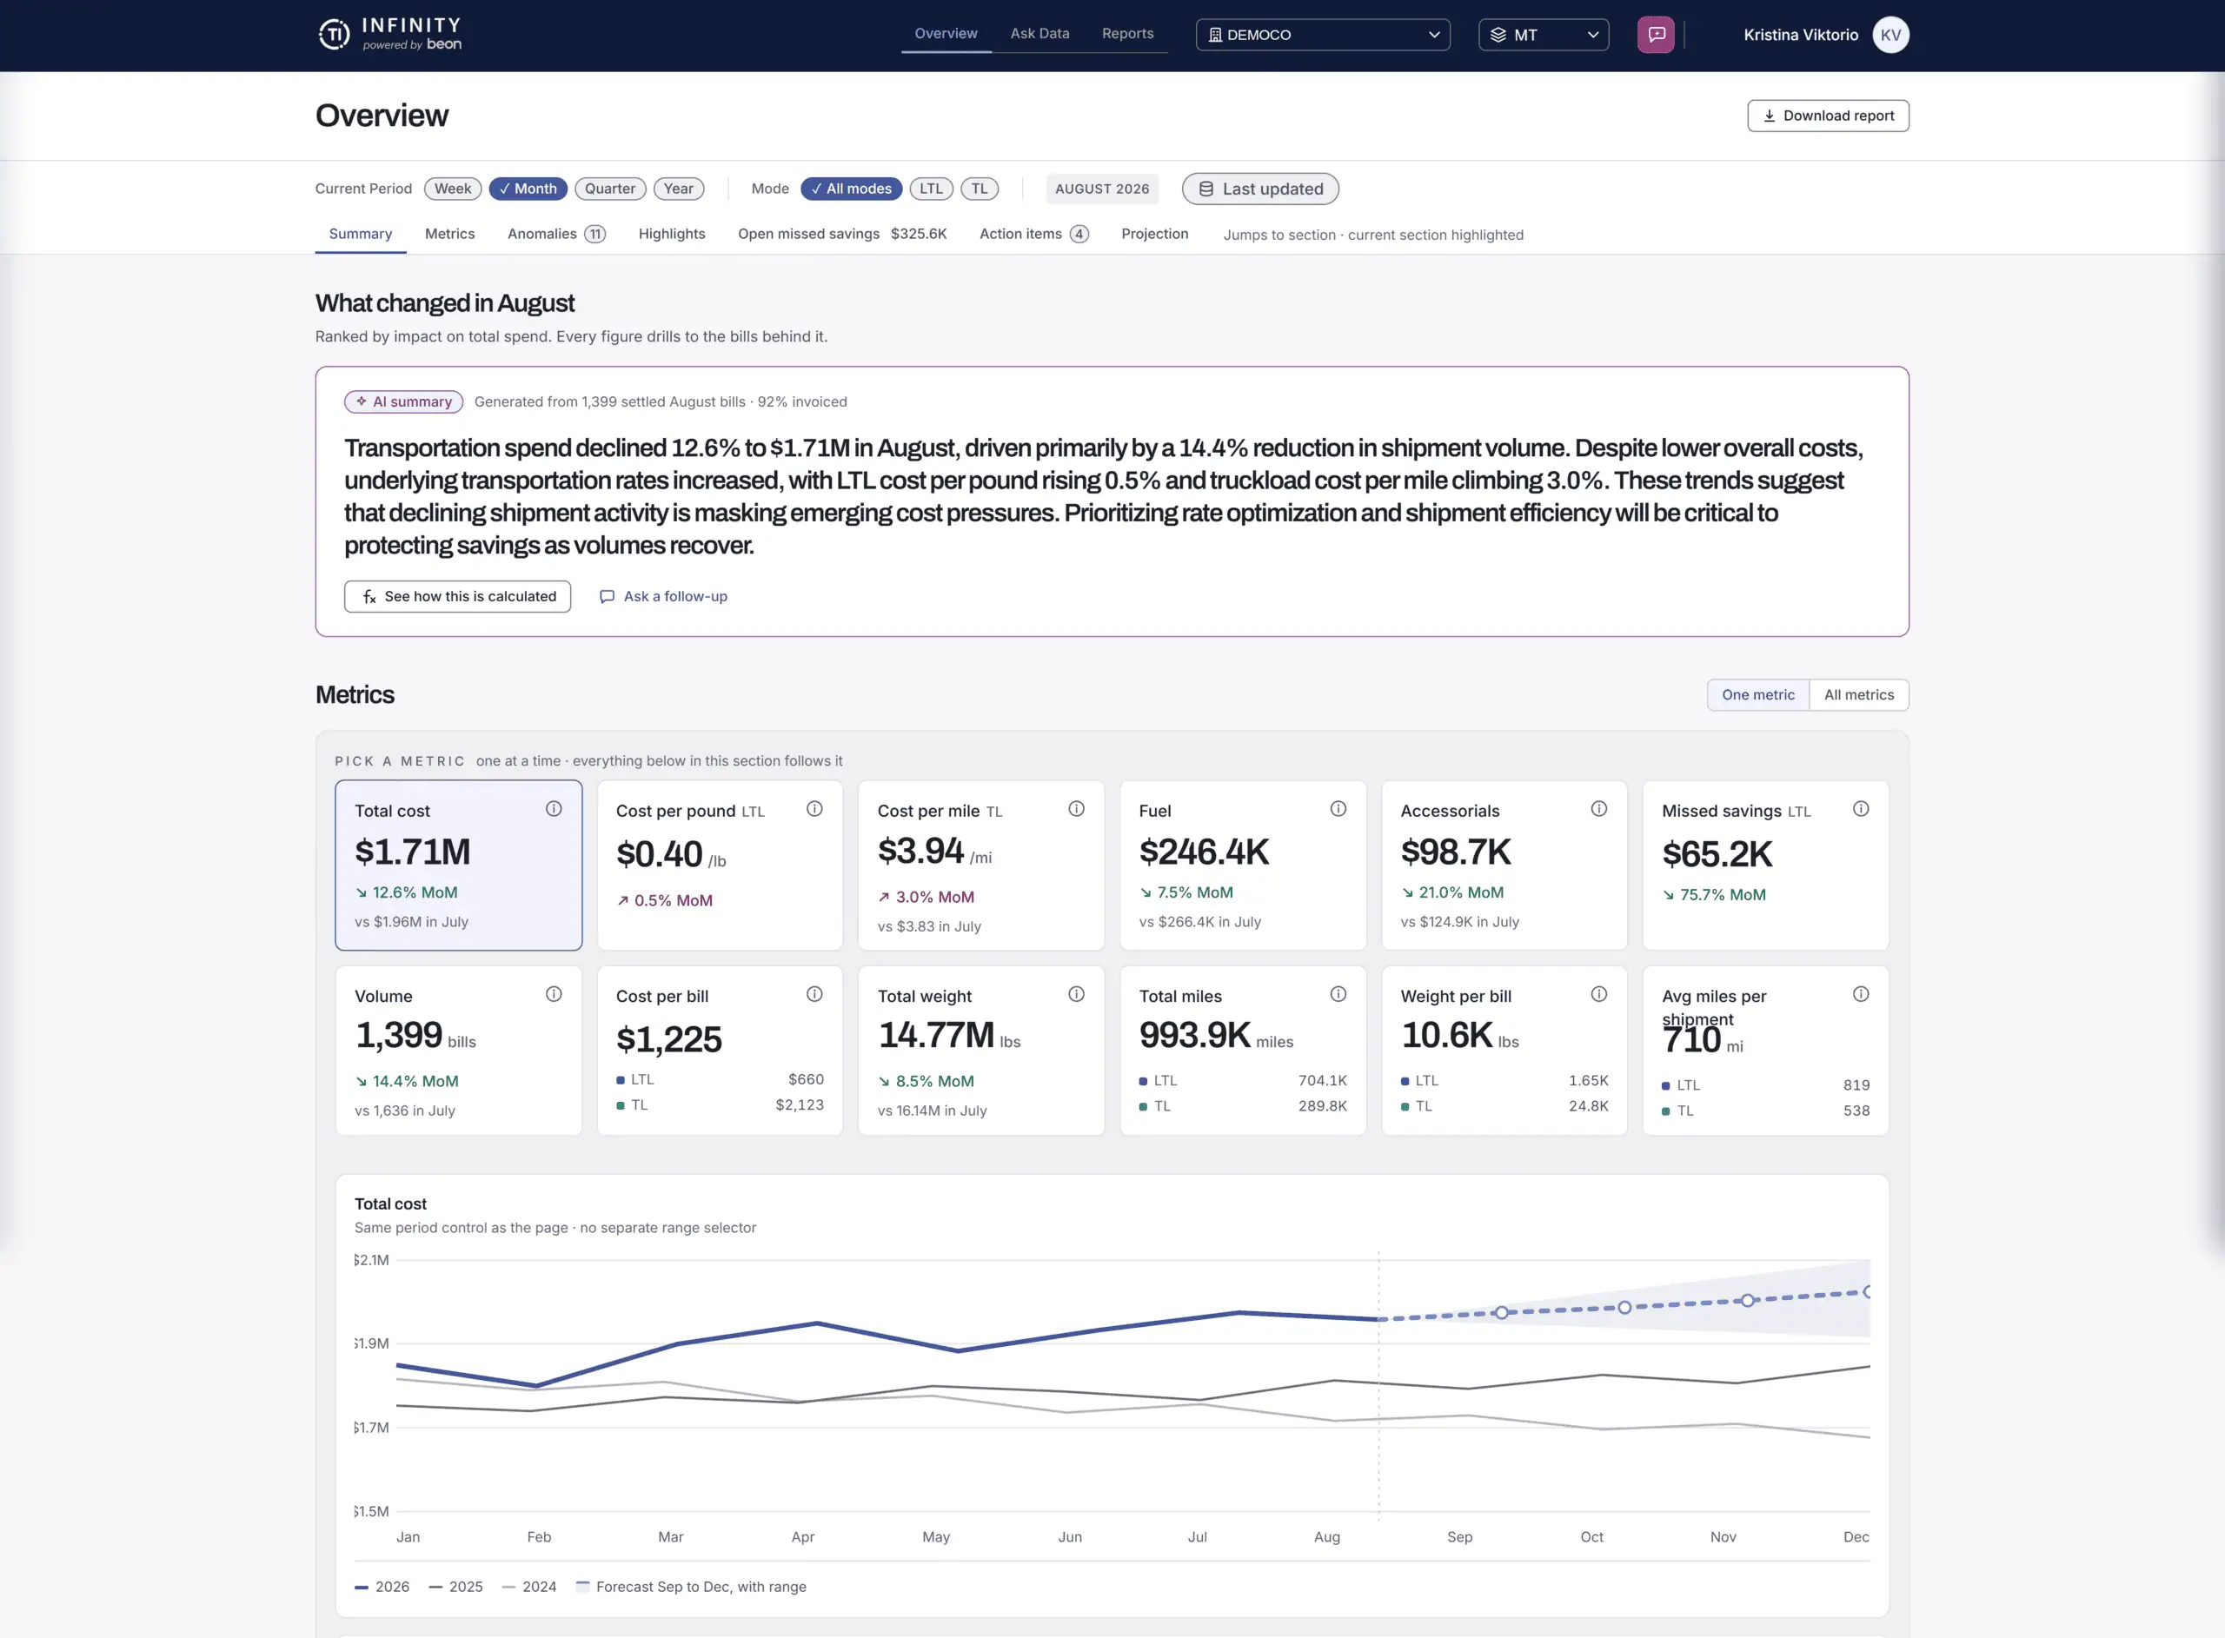Select the All modes chip

tap(851, 189)
